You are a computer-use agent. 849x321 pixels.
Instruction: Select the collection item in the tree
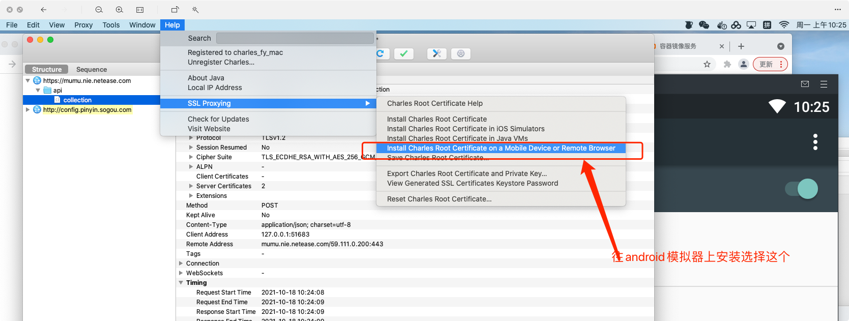77,100
